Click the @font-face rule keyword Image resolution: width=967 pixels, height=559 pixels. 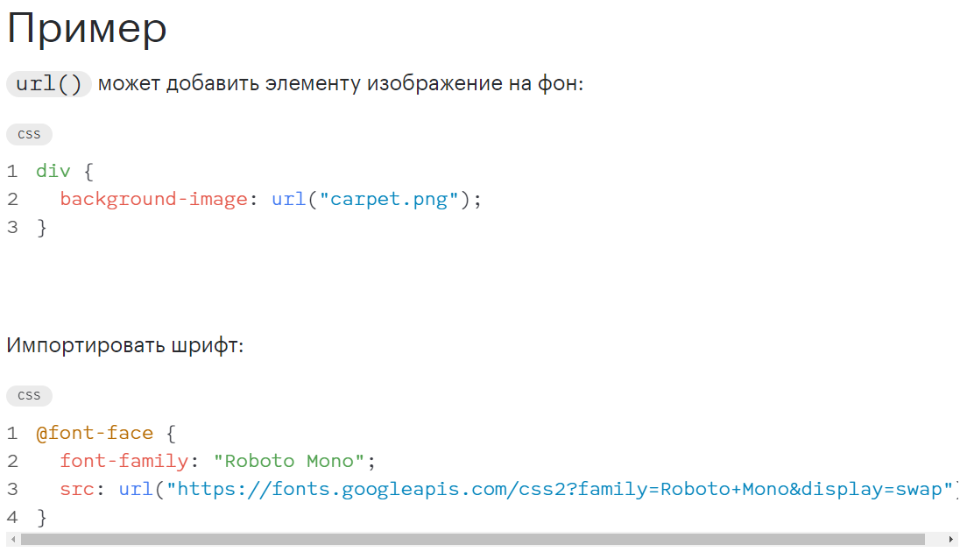(x=95, y=433)
